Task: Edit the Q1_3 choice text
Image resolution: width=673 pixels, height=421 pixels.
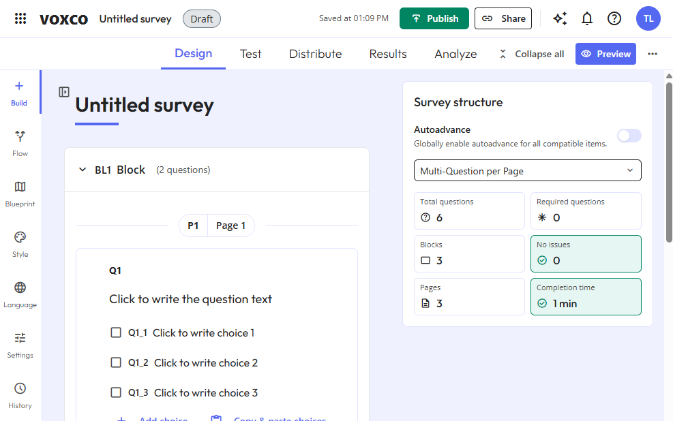Action: [x=206, y=392]
